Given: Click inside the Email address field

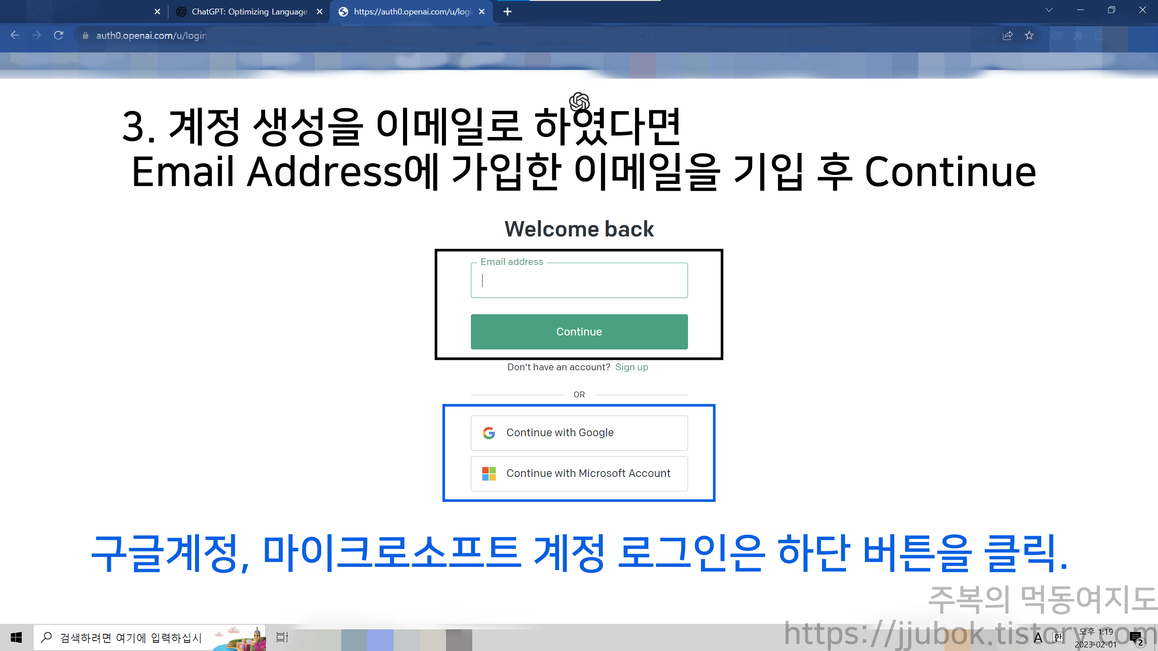Looking at the screenshot, I should pos(579,280).
